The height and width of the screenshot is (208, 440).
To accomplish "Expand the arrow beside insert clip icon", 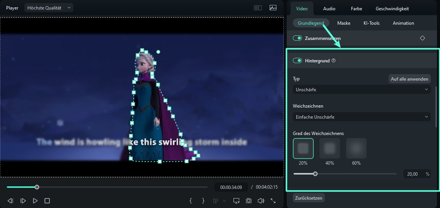I will point(224,201).
